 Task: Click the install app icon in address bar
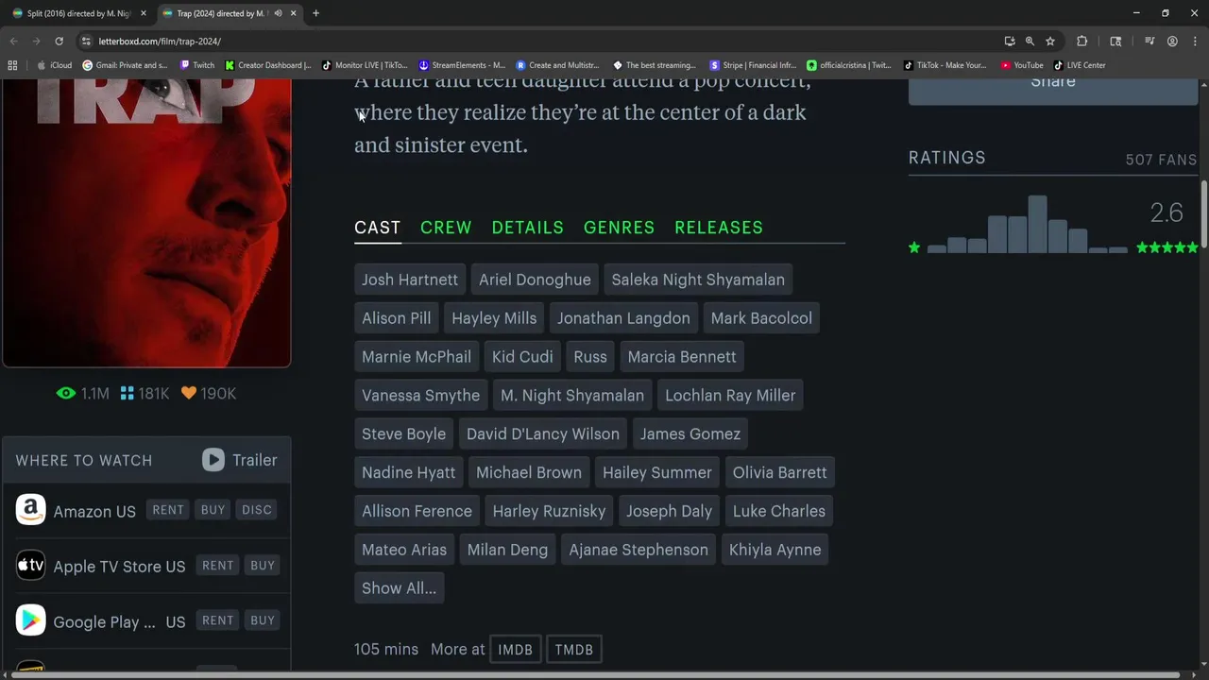1010,42
